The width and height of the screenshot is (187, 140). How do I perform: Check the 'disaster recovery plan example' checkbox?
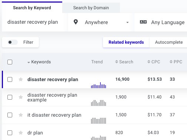click(x=10, y=97)
